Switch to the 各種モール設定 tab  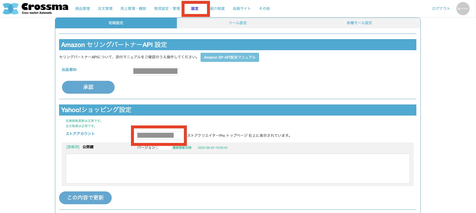coord(359,23)
